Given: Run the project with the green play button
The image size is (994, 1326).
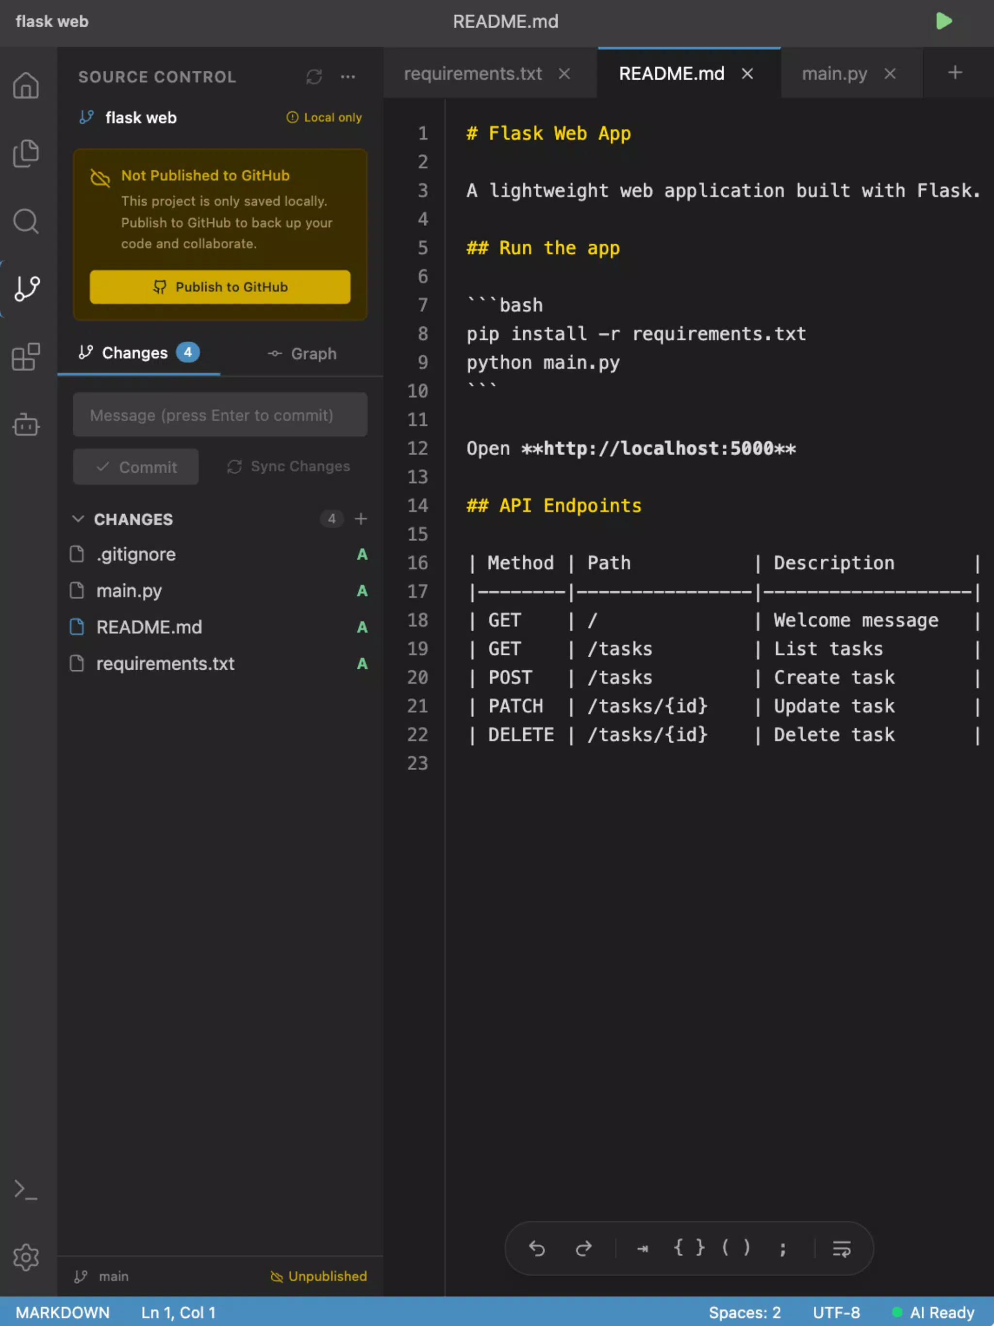Looking at the screenshot, I should (x=944, y=21).
